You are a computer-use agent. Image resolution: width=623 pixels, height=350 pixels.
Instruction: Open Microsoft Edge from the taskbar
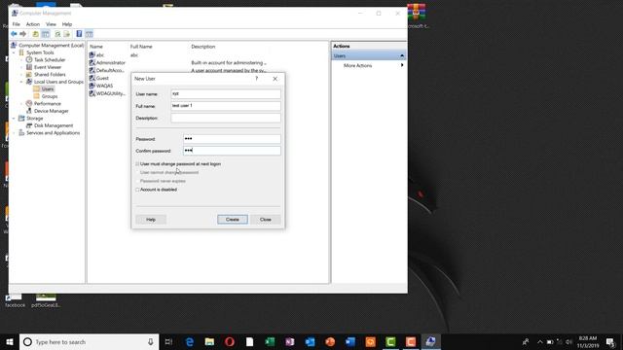pos(190,341)
